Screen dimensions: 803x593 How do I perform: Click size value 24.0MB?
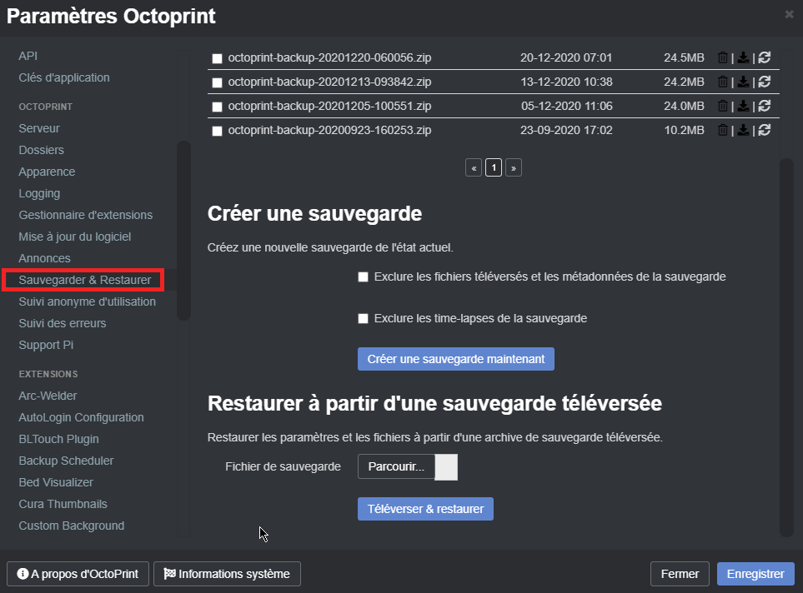click(684, 106)
